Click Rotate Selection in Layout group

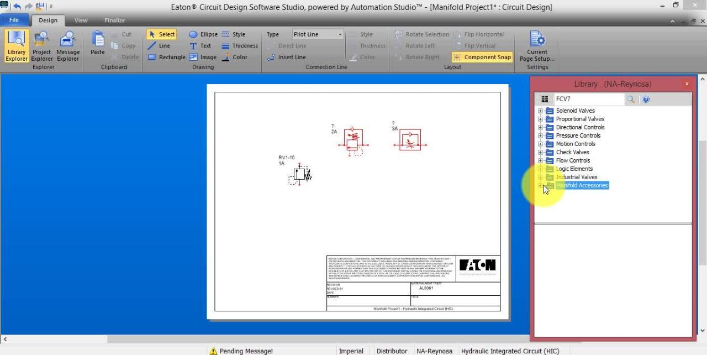[422, 34]
